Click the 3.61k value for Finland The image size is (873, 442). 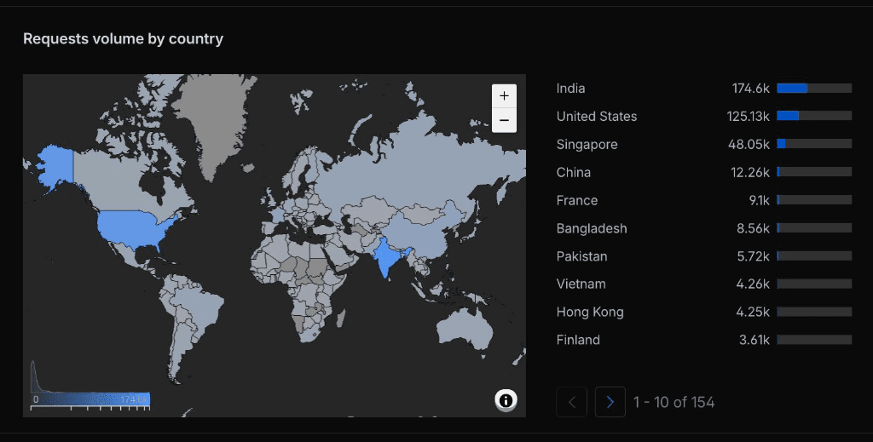pos(754,340)
